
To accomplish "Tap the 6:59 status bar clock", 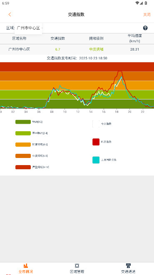I will click(x=5, y=3).
